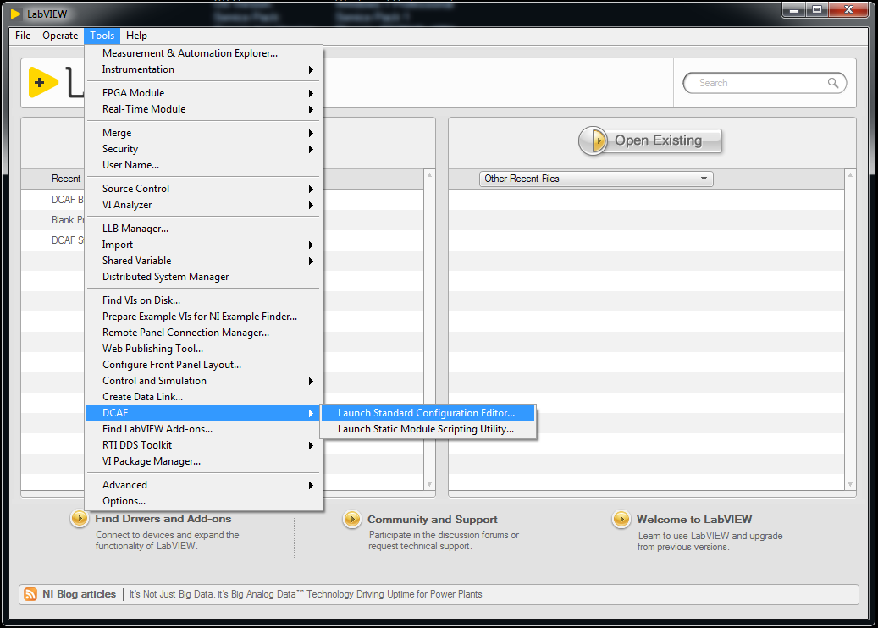878x628 pixels.
Task: Click the LabVIEW logo in the title bar
Action: (x=16, y=13)
